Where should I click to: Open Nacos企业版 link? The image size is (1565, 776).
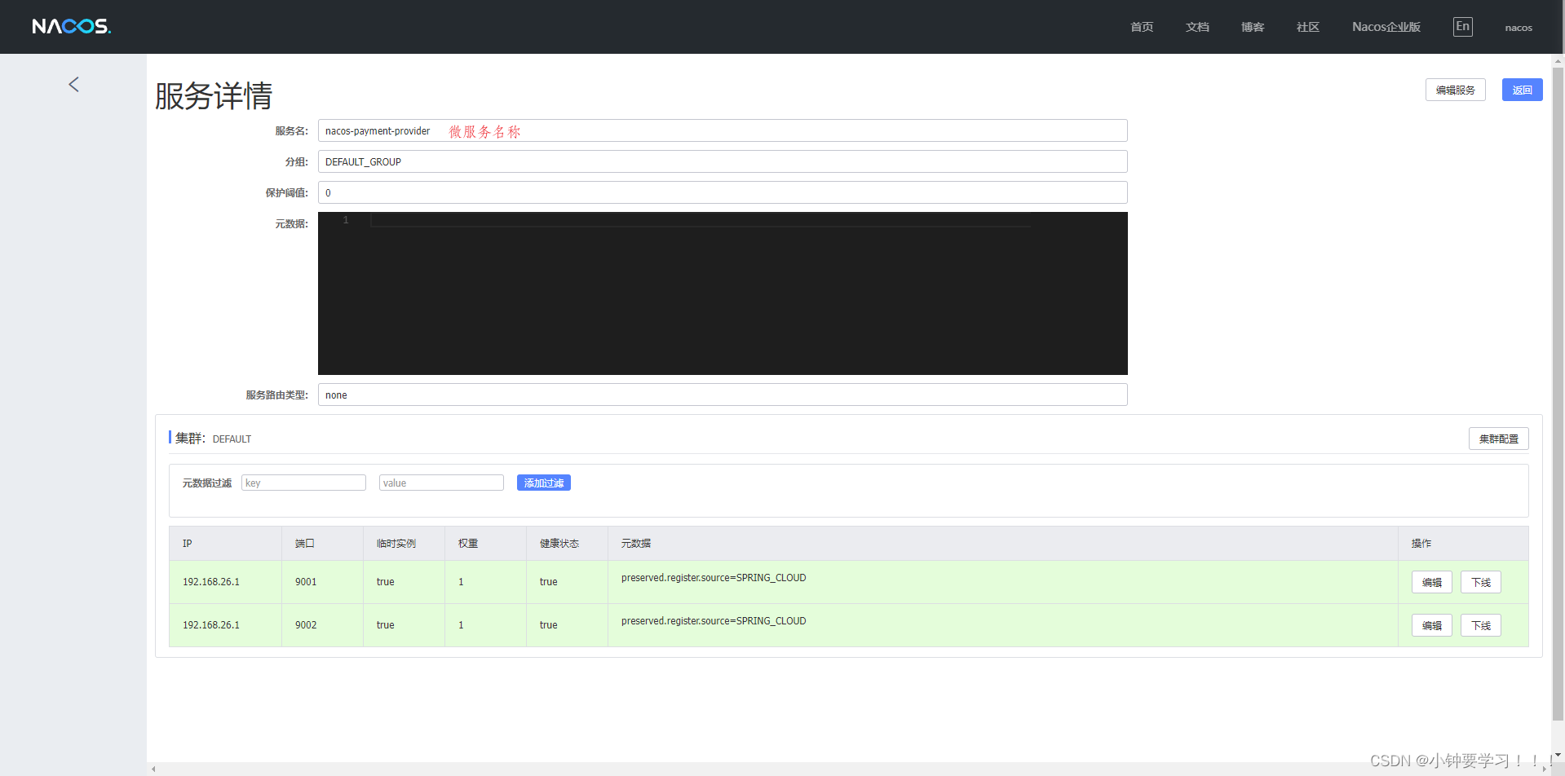(1386, 27)
